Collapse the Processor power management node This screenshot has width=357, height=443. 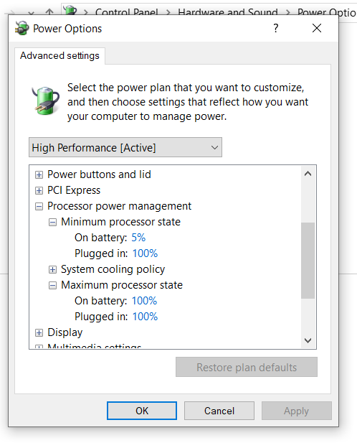[39, 207]
